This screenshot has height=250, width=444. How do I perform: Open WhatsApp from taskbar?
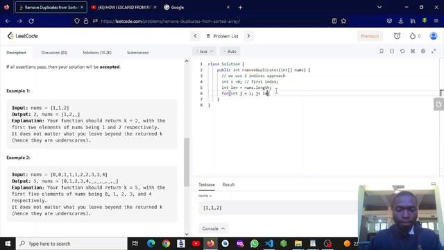(x=255, y=244)
